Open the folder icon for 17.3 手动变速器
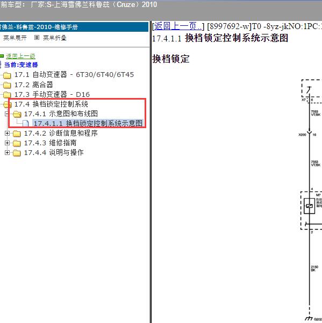The height and width of the screenshot is (323, 322). [7, 95]
